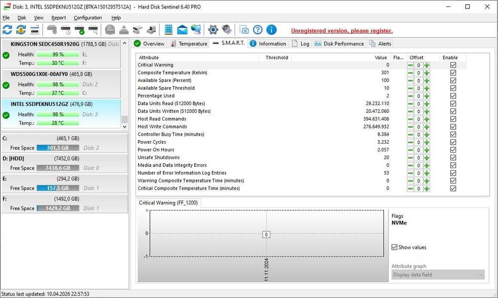The image size is (498, 298).
Task: Toggle Enable checkbox for Media and Data Integrity Errors
Action: [x=453, y=165]
